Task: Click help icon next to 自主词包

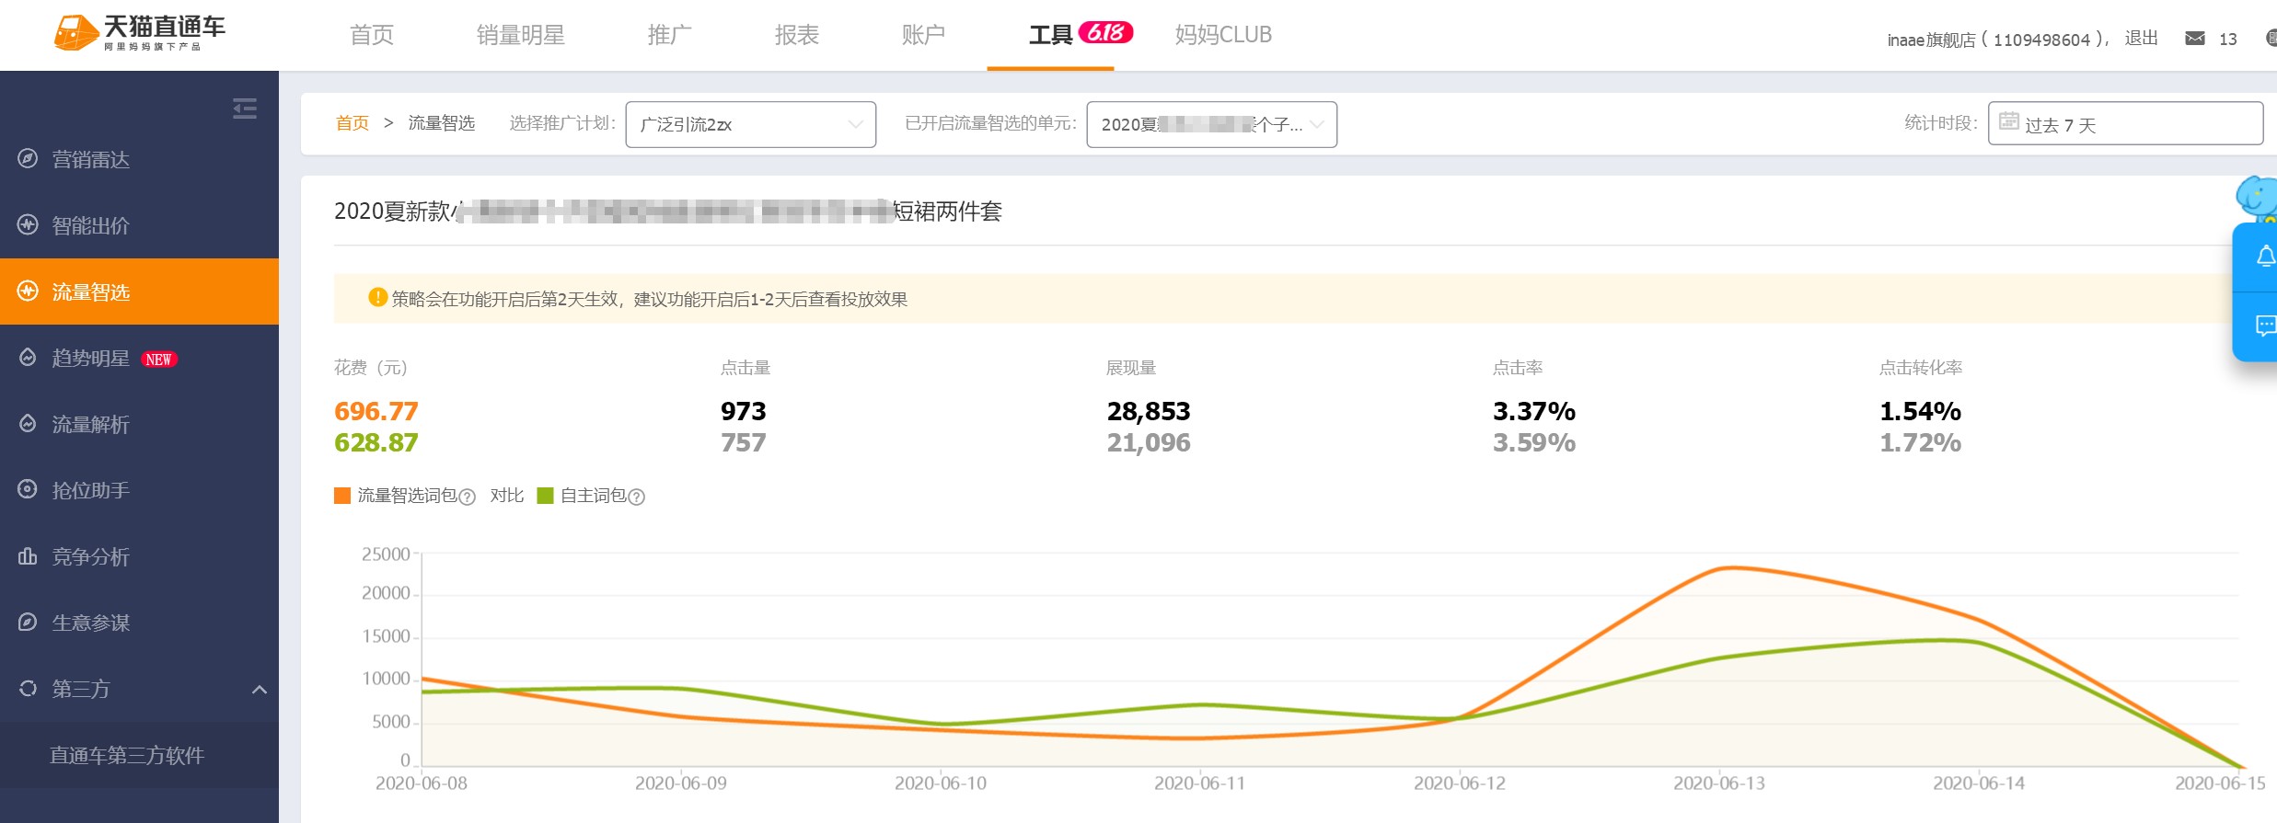Action: point(636,497)
